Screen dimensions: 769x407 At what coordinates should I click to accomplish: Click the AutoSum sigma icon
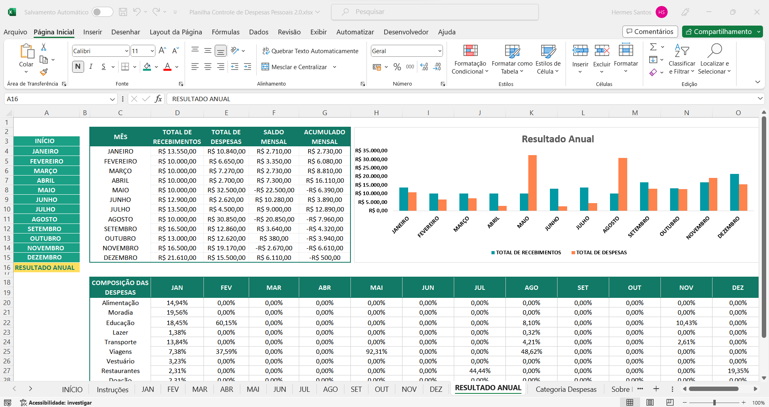pyautogui.click(x=653, y=47)
